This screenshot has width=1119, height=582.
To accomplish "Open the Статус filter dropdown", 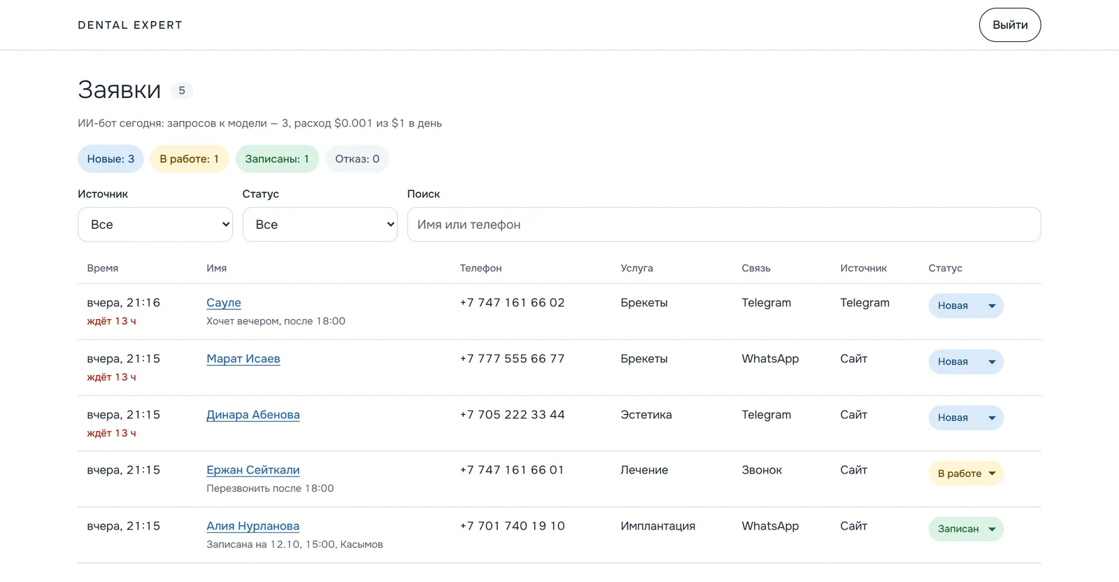I will coord(320,225).
